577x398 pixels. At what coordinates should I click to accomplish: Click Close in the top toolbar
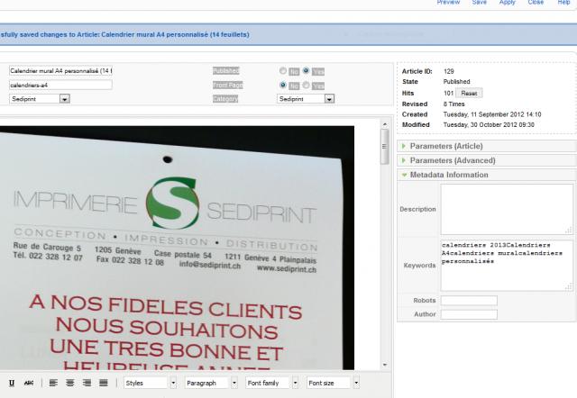536,2
